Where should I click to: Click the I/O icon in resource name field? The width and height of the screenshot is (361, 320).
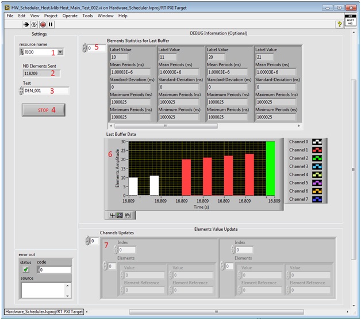pyautogui.click(x=22, y=52)
